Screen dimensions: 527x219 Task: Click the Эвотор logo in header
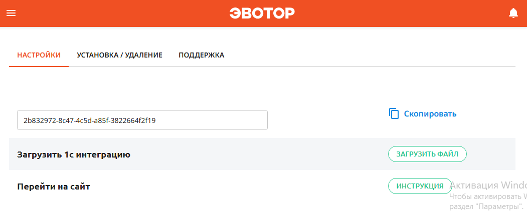[262, 13]
